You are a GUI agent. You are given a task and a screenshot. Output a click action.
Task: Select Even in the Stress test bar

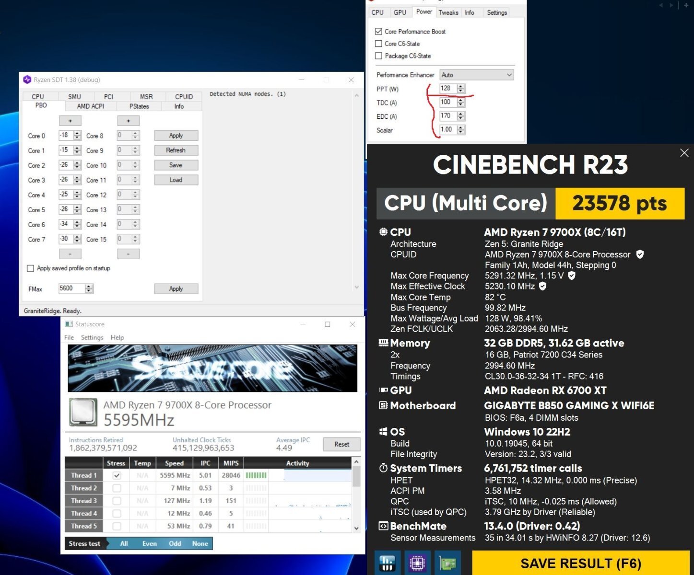pyautogui.click(x=150, y=543)
